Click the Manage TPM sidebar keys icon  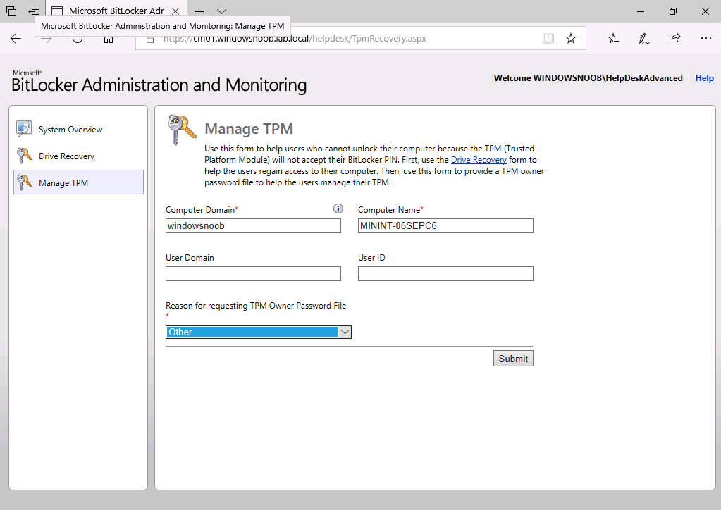[25, 182]
